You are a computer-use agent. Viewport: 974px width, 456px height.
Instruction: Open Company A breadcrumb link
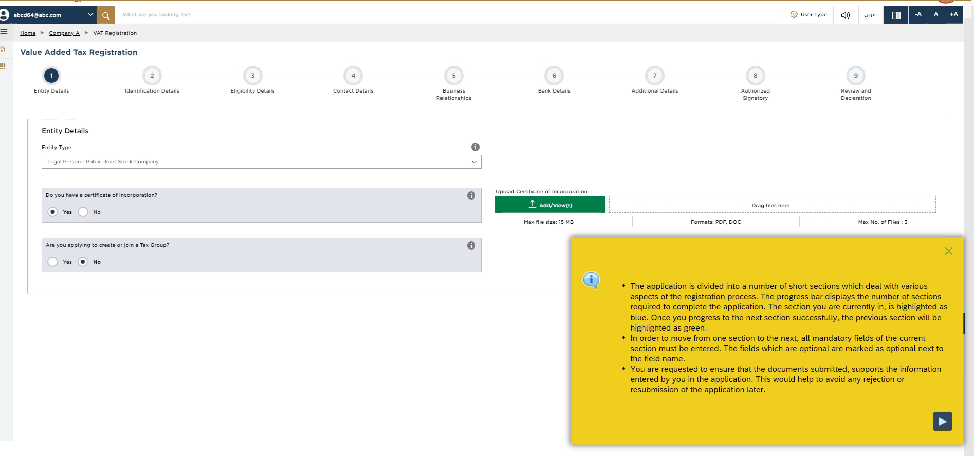[x=64, y=33]
